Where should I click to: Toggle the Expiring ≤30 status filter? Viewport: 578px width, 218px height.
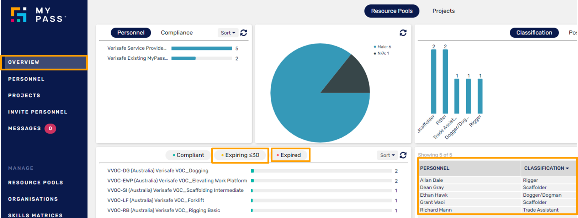pyautogui.click(x=240, y=155)
